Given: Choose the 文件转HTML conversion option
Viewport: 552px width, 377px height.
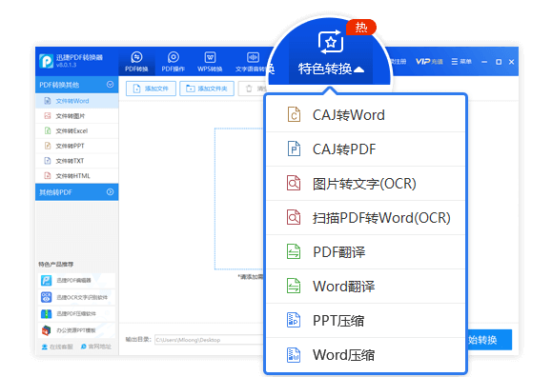Looking at the screenshot, I should click(x=76, y=175).
